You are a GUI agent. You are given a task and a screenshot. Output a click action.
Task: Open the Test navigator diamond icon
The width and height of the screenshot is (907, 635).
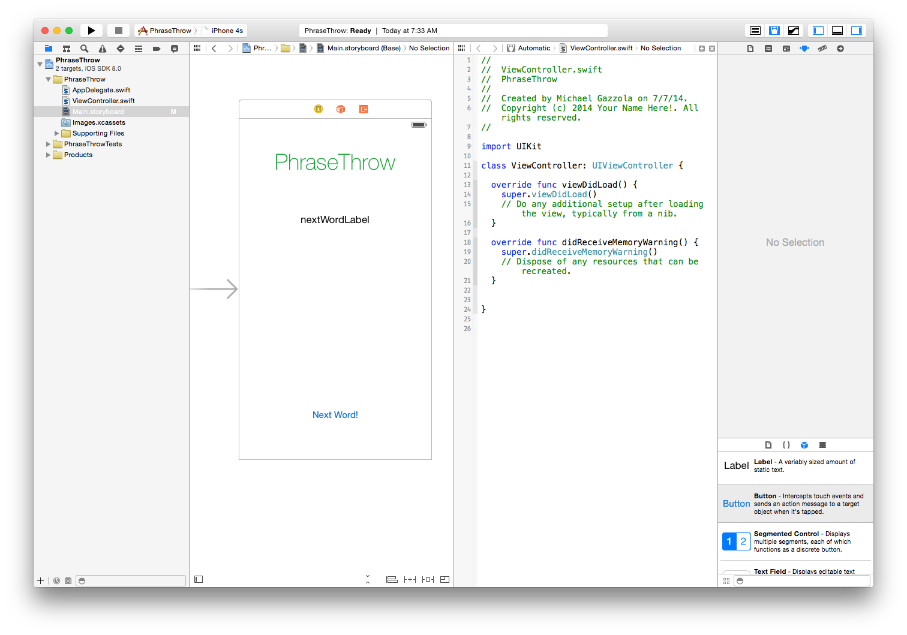[x=121, y=49]
